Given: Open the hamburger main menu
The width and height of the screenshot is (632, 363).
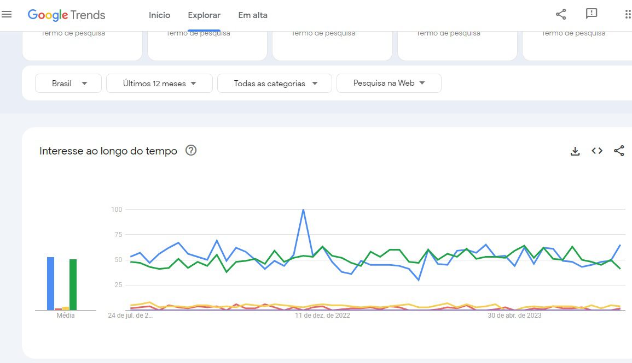Looking at the screenshot, I should pyautogui.click(x=7, y=15).
